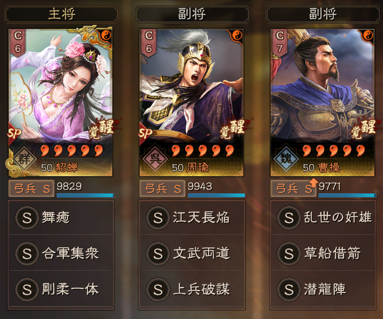Image resolution: width=383 pixels, height=319 pixels.
Task: Click the yin-yang icon on 曹操's card
Action: click(x=368, y=36)
